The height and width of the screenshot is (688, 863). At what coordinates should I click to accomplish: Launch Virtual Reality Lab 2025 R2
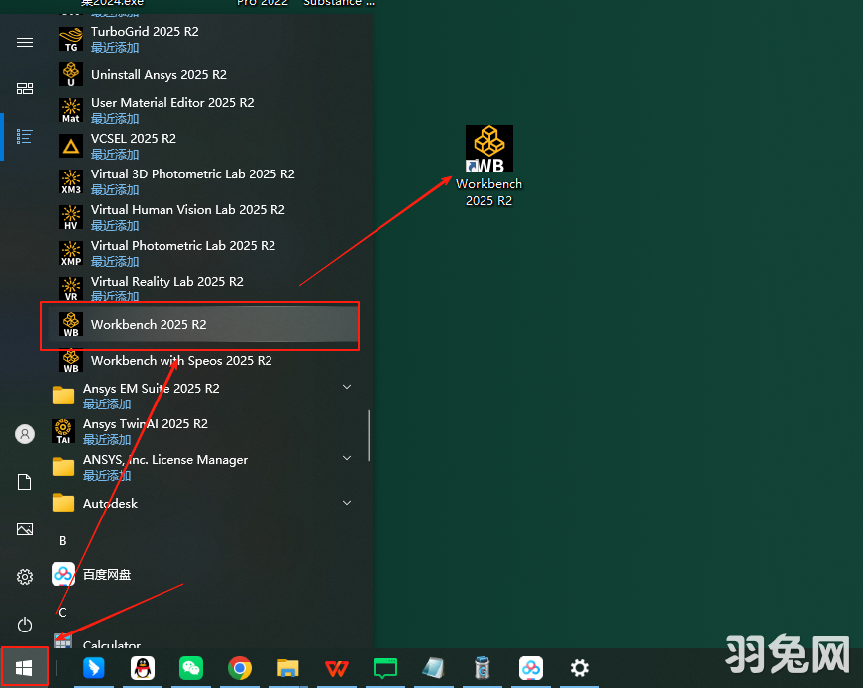tap(166, 282)
